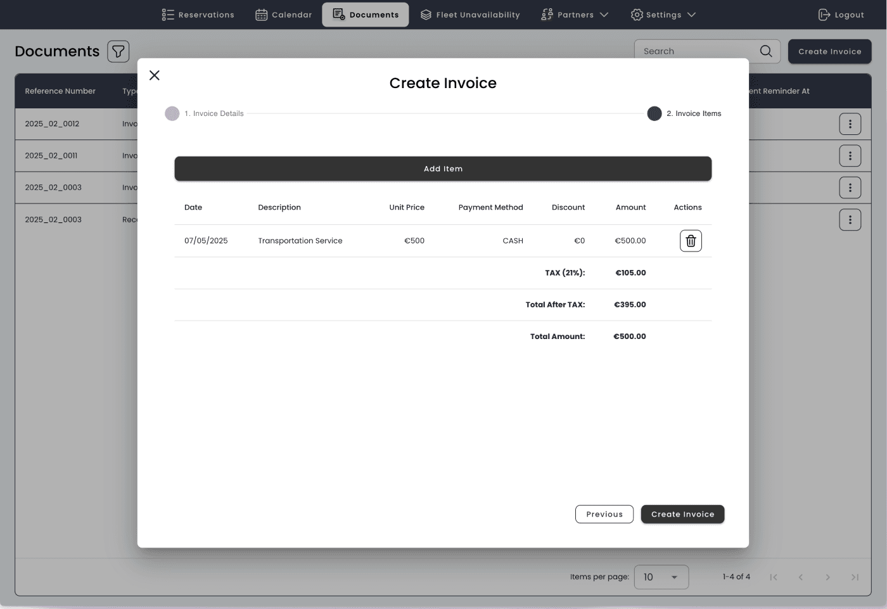Submit with the modal's Create Invoice button

pos(682,515)
